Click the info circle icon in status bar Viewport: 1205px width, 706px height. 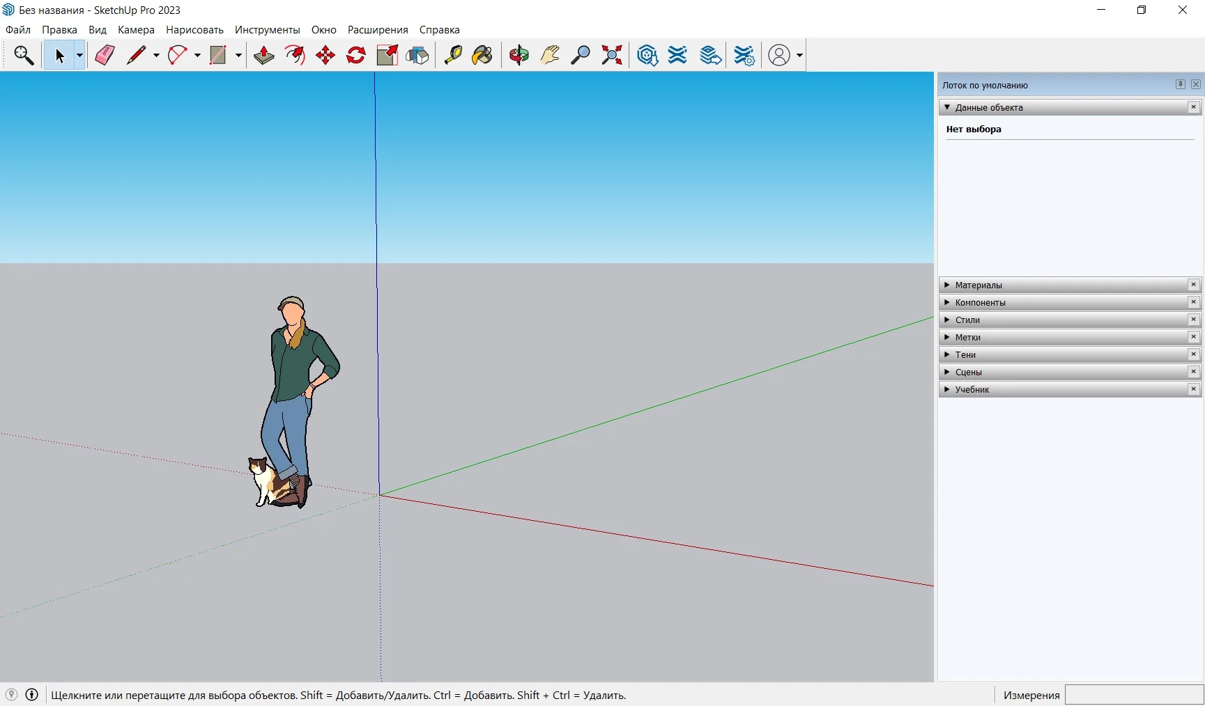[x=32, y=694]
